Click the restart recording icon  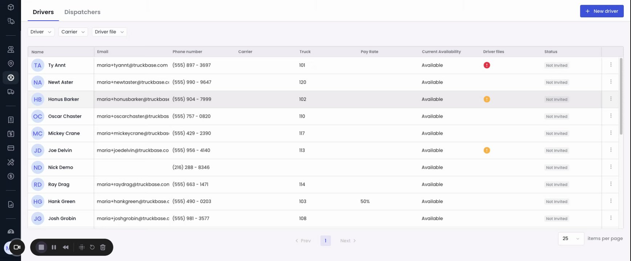click(92, 247)
